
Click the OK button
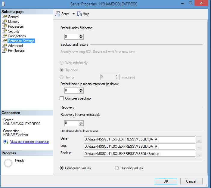click(x=166, y=181)
